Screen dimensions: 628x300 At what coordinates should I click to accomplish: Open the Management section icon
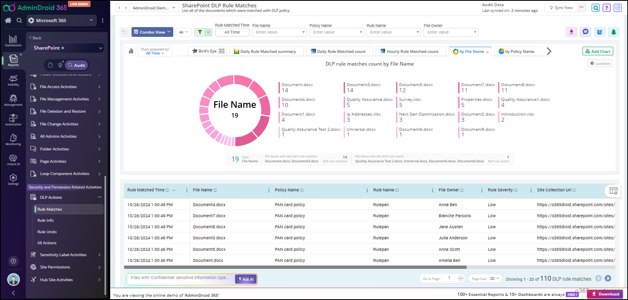13,100
